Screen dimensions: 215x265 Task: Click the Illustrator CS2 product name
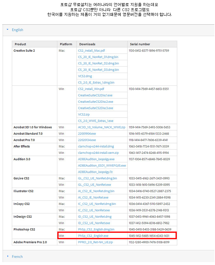coord(23,191)
